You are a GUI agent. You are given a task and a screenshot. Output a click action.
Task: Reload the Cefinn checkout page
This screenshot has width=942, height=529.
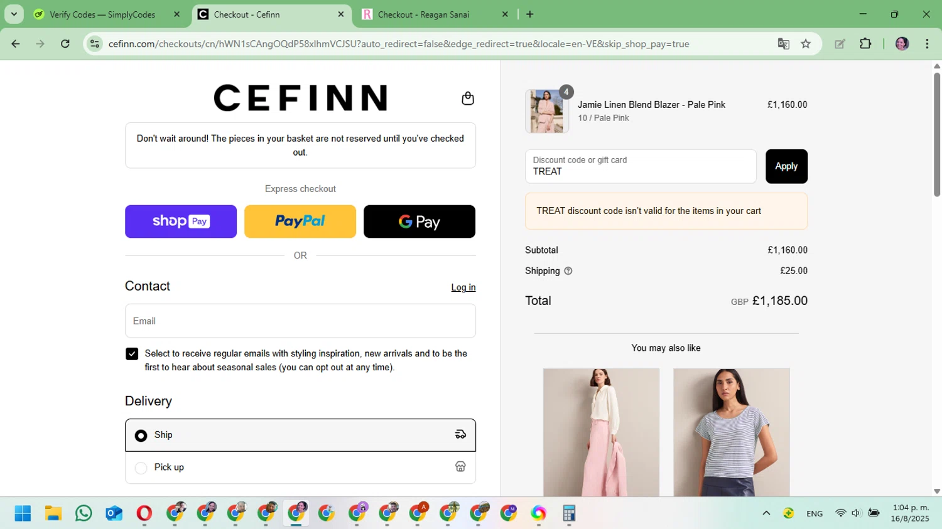(x=65, y=44)
